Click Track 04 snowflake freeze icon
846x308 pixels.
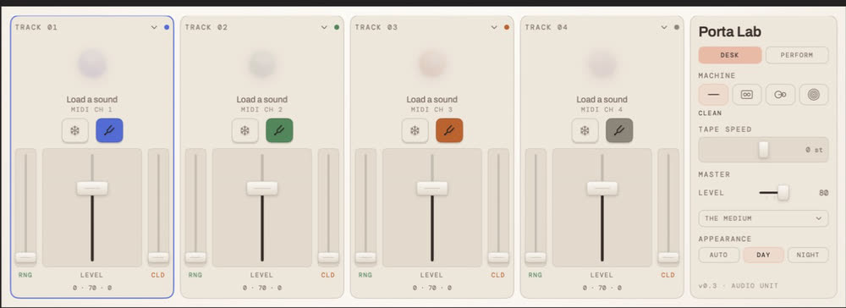pyautogui.click(x=585, y=130)
